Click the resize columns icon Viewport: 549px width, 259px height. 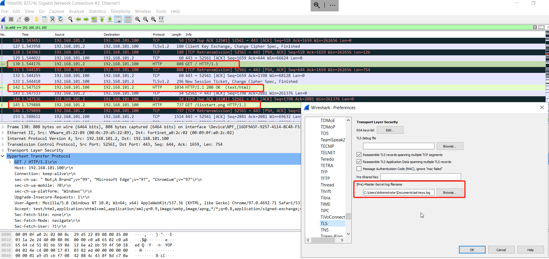click(161, 19)
